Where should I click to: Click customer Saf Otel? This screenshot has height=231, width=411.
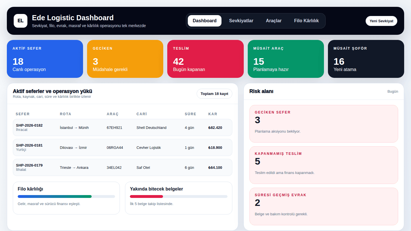click(x=143, y=167)
